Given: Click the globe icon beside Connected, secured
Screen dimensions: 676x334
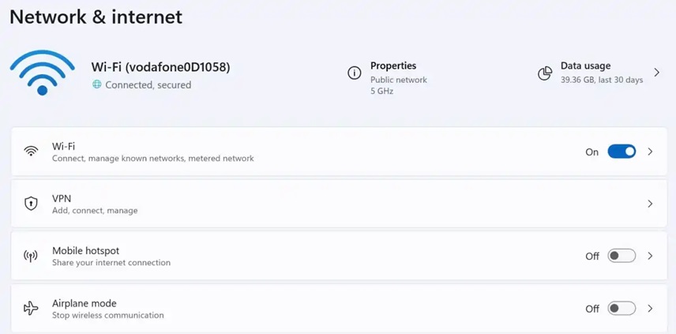Looking at the screenshot, I should click(97, 85).
